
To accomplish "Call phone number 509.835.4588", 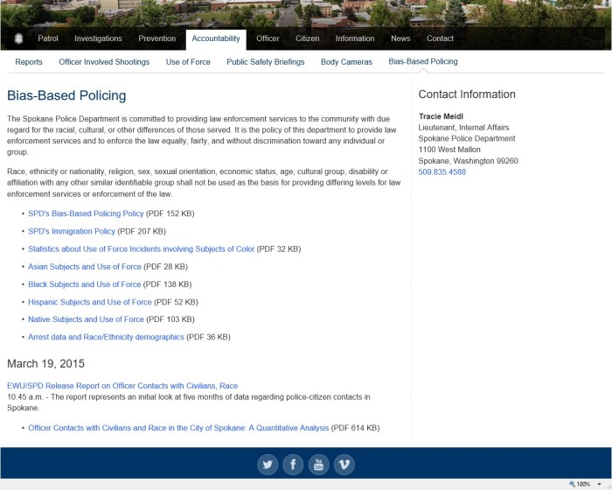I will click(442, 172).
